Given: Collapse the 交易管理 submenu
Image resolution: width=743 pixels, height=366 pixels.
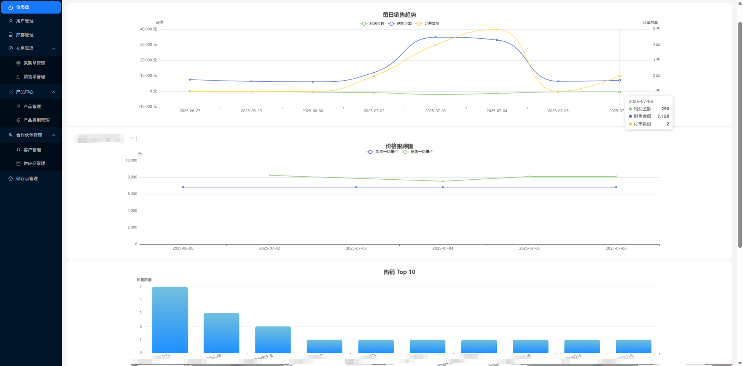Looking at the screenshot, I should pos(53,48).
